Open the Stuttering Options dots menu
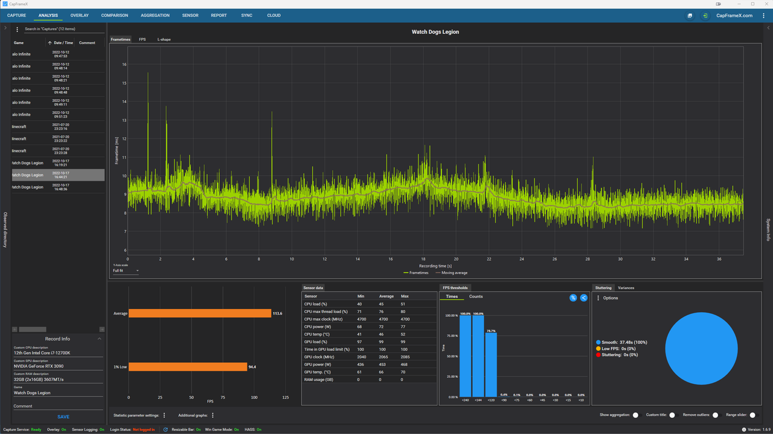773x434 pixels. click(x=598, y=298)
